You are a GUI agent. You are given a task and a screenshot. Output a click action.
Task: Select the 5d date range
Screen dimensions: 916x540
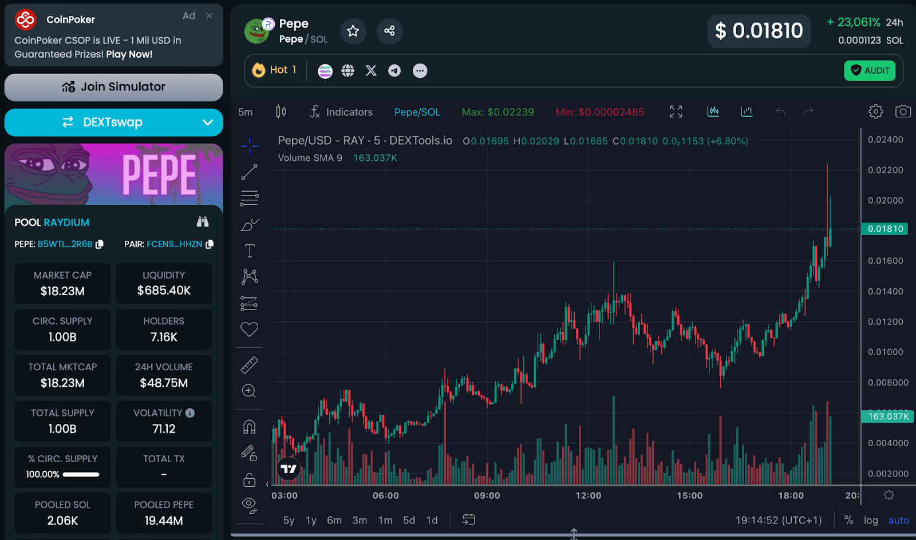(x=409, y=520)
